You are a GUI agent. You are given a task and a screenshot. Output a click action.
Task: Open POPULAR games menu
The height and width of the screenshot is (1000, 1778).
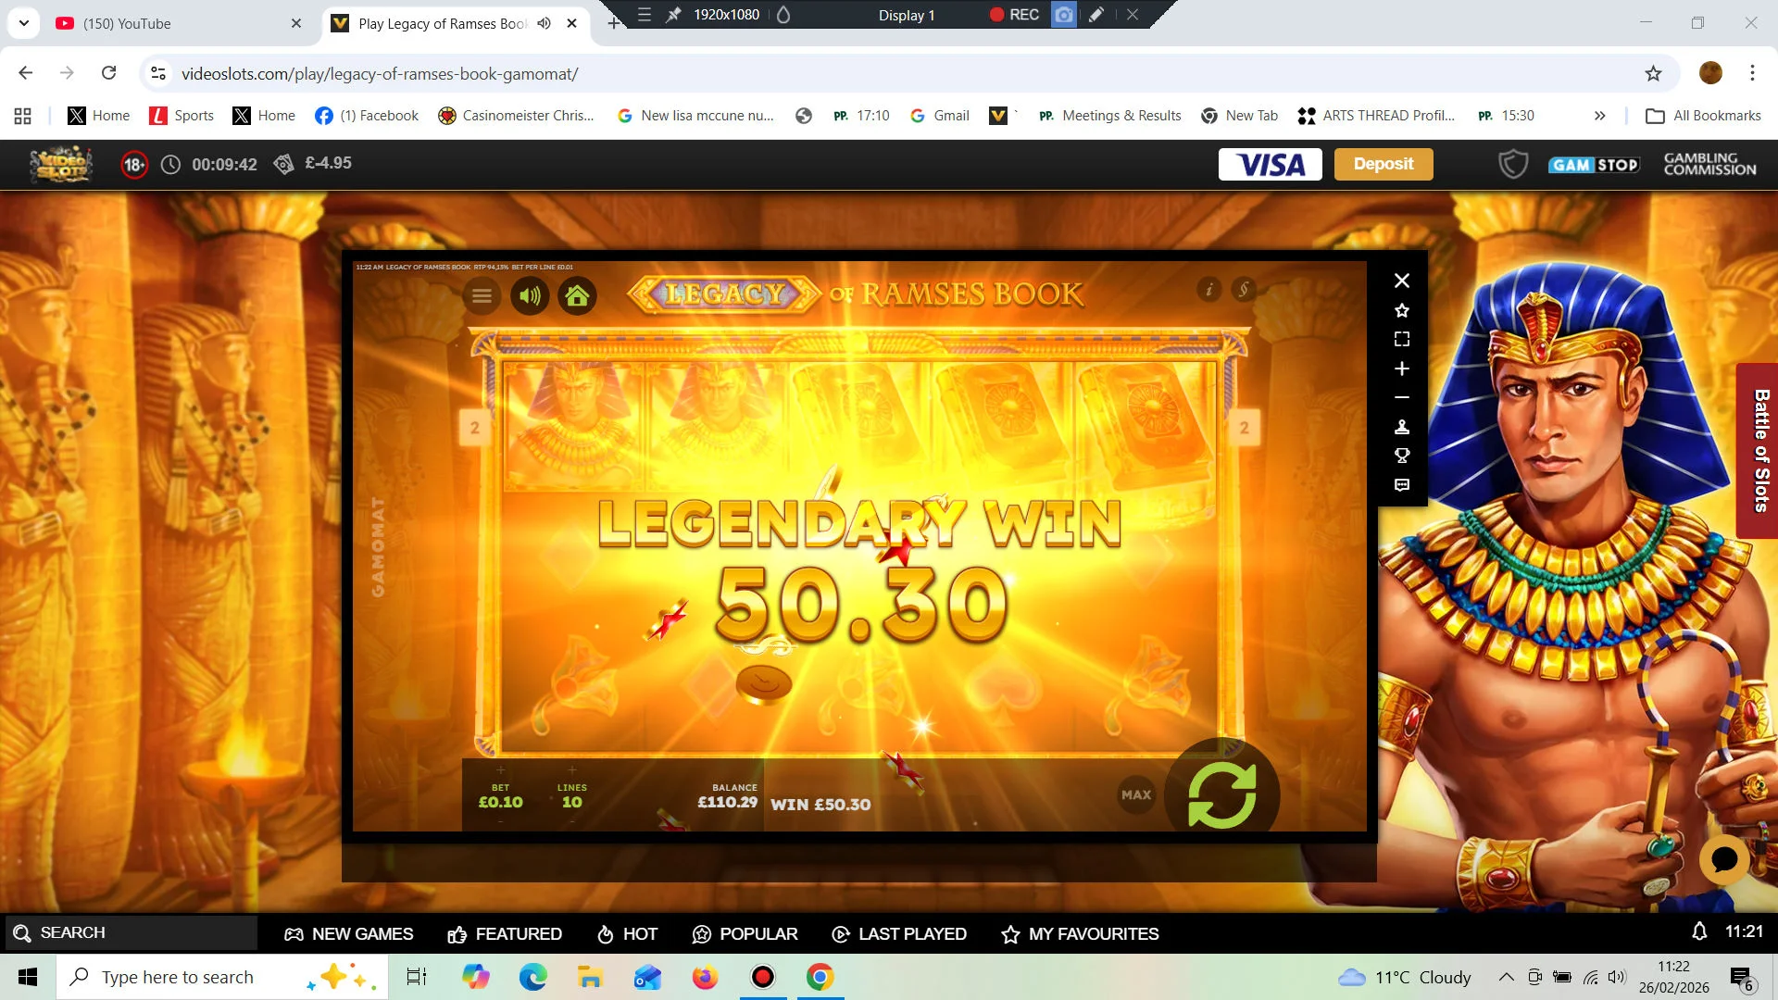[745, 934]
